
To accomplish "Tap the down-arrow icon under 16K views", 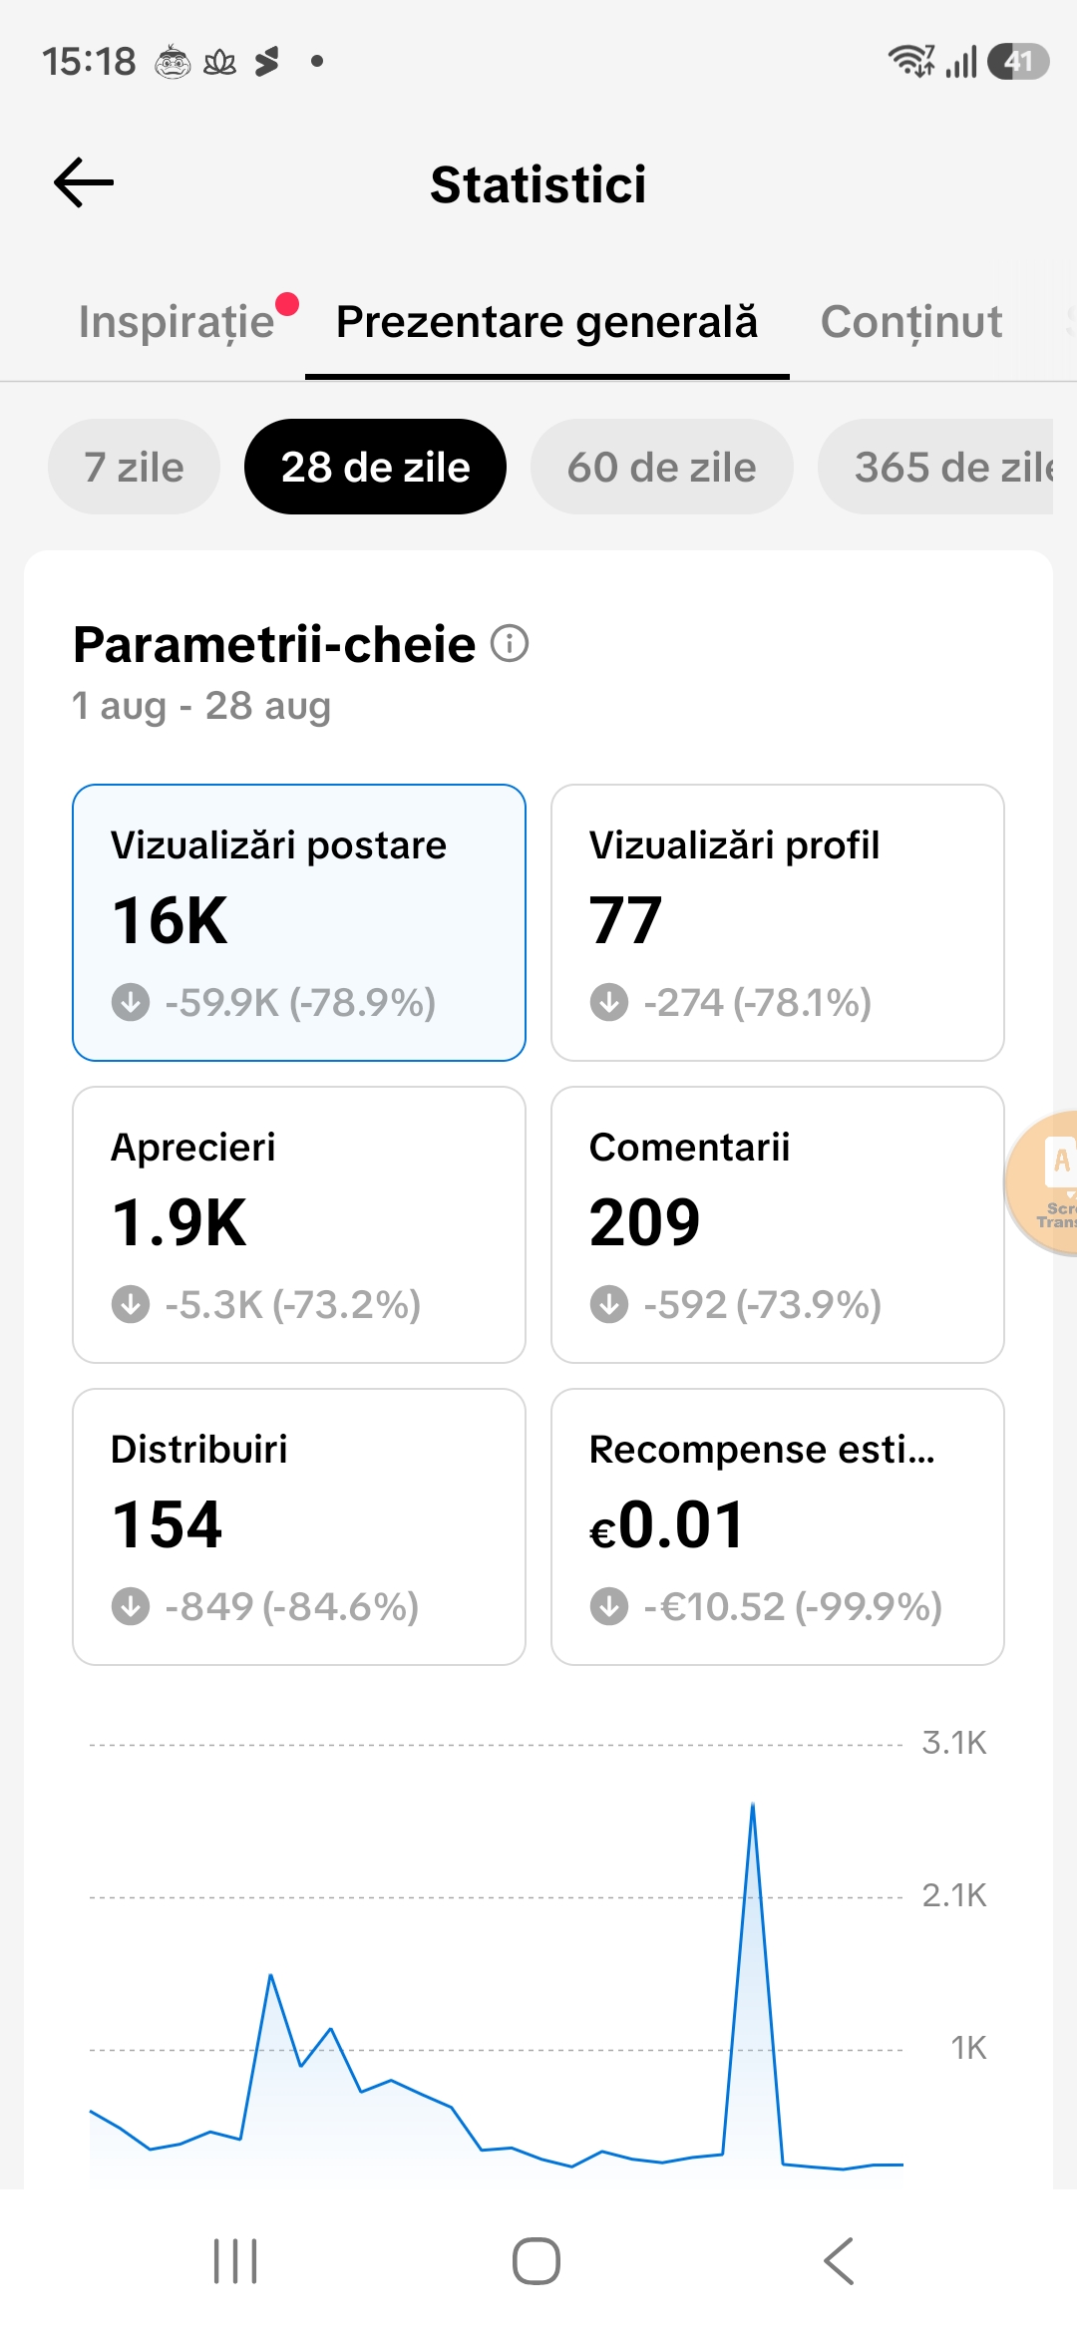I will tap(131, 1002).
